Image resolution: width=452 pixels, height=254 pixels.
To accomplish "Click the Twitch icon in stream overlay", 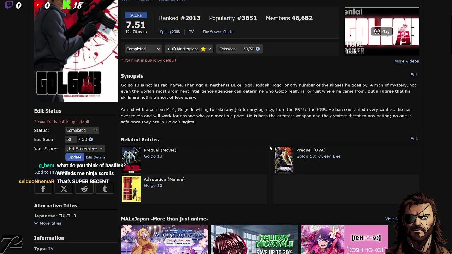I will [x=9, y=5].
